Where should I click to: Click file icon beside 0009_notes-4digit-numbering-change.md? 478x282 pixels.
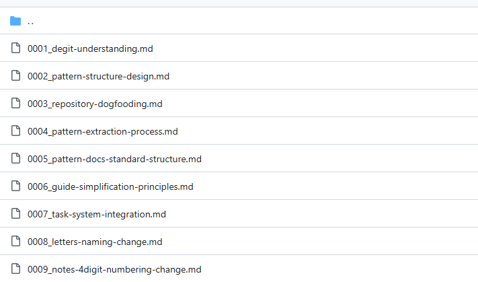(x=15, y=269)
